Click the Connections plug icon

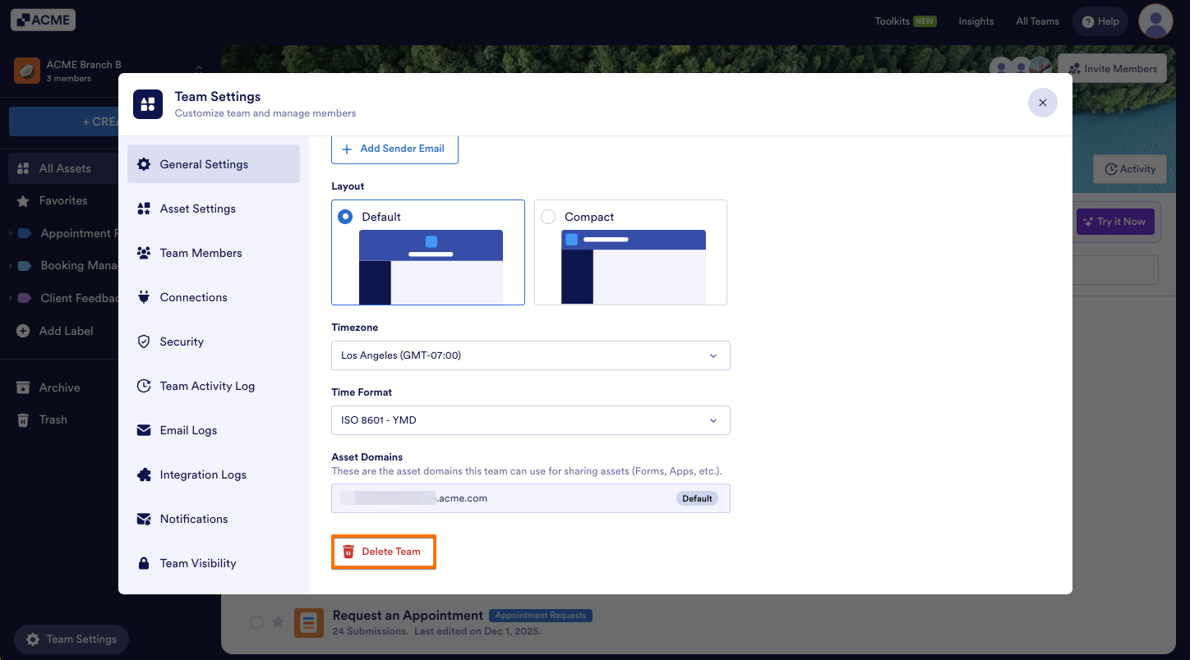click(x=144, y=297)
